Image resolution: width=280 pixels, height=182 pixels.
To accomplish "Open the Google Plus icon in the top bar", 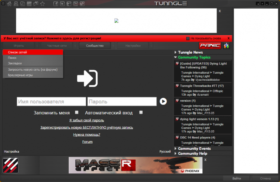I will point(69,4).
